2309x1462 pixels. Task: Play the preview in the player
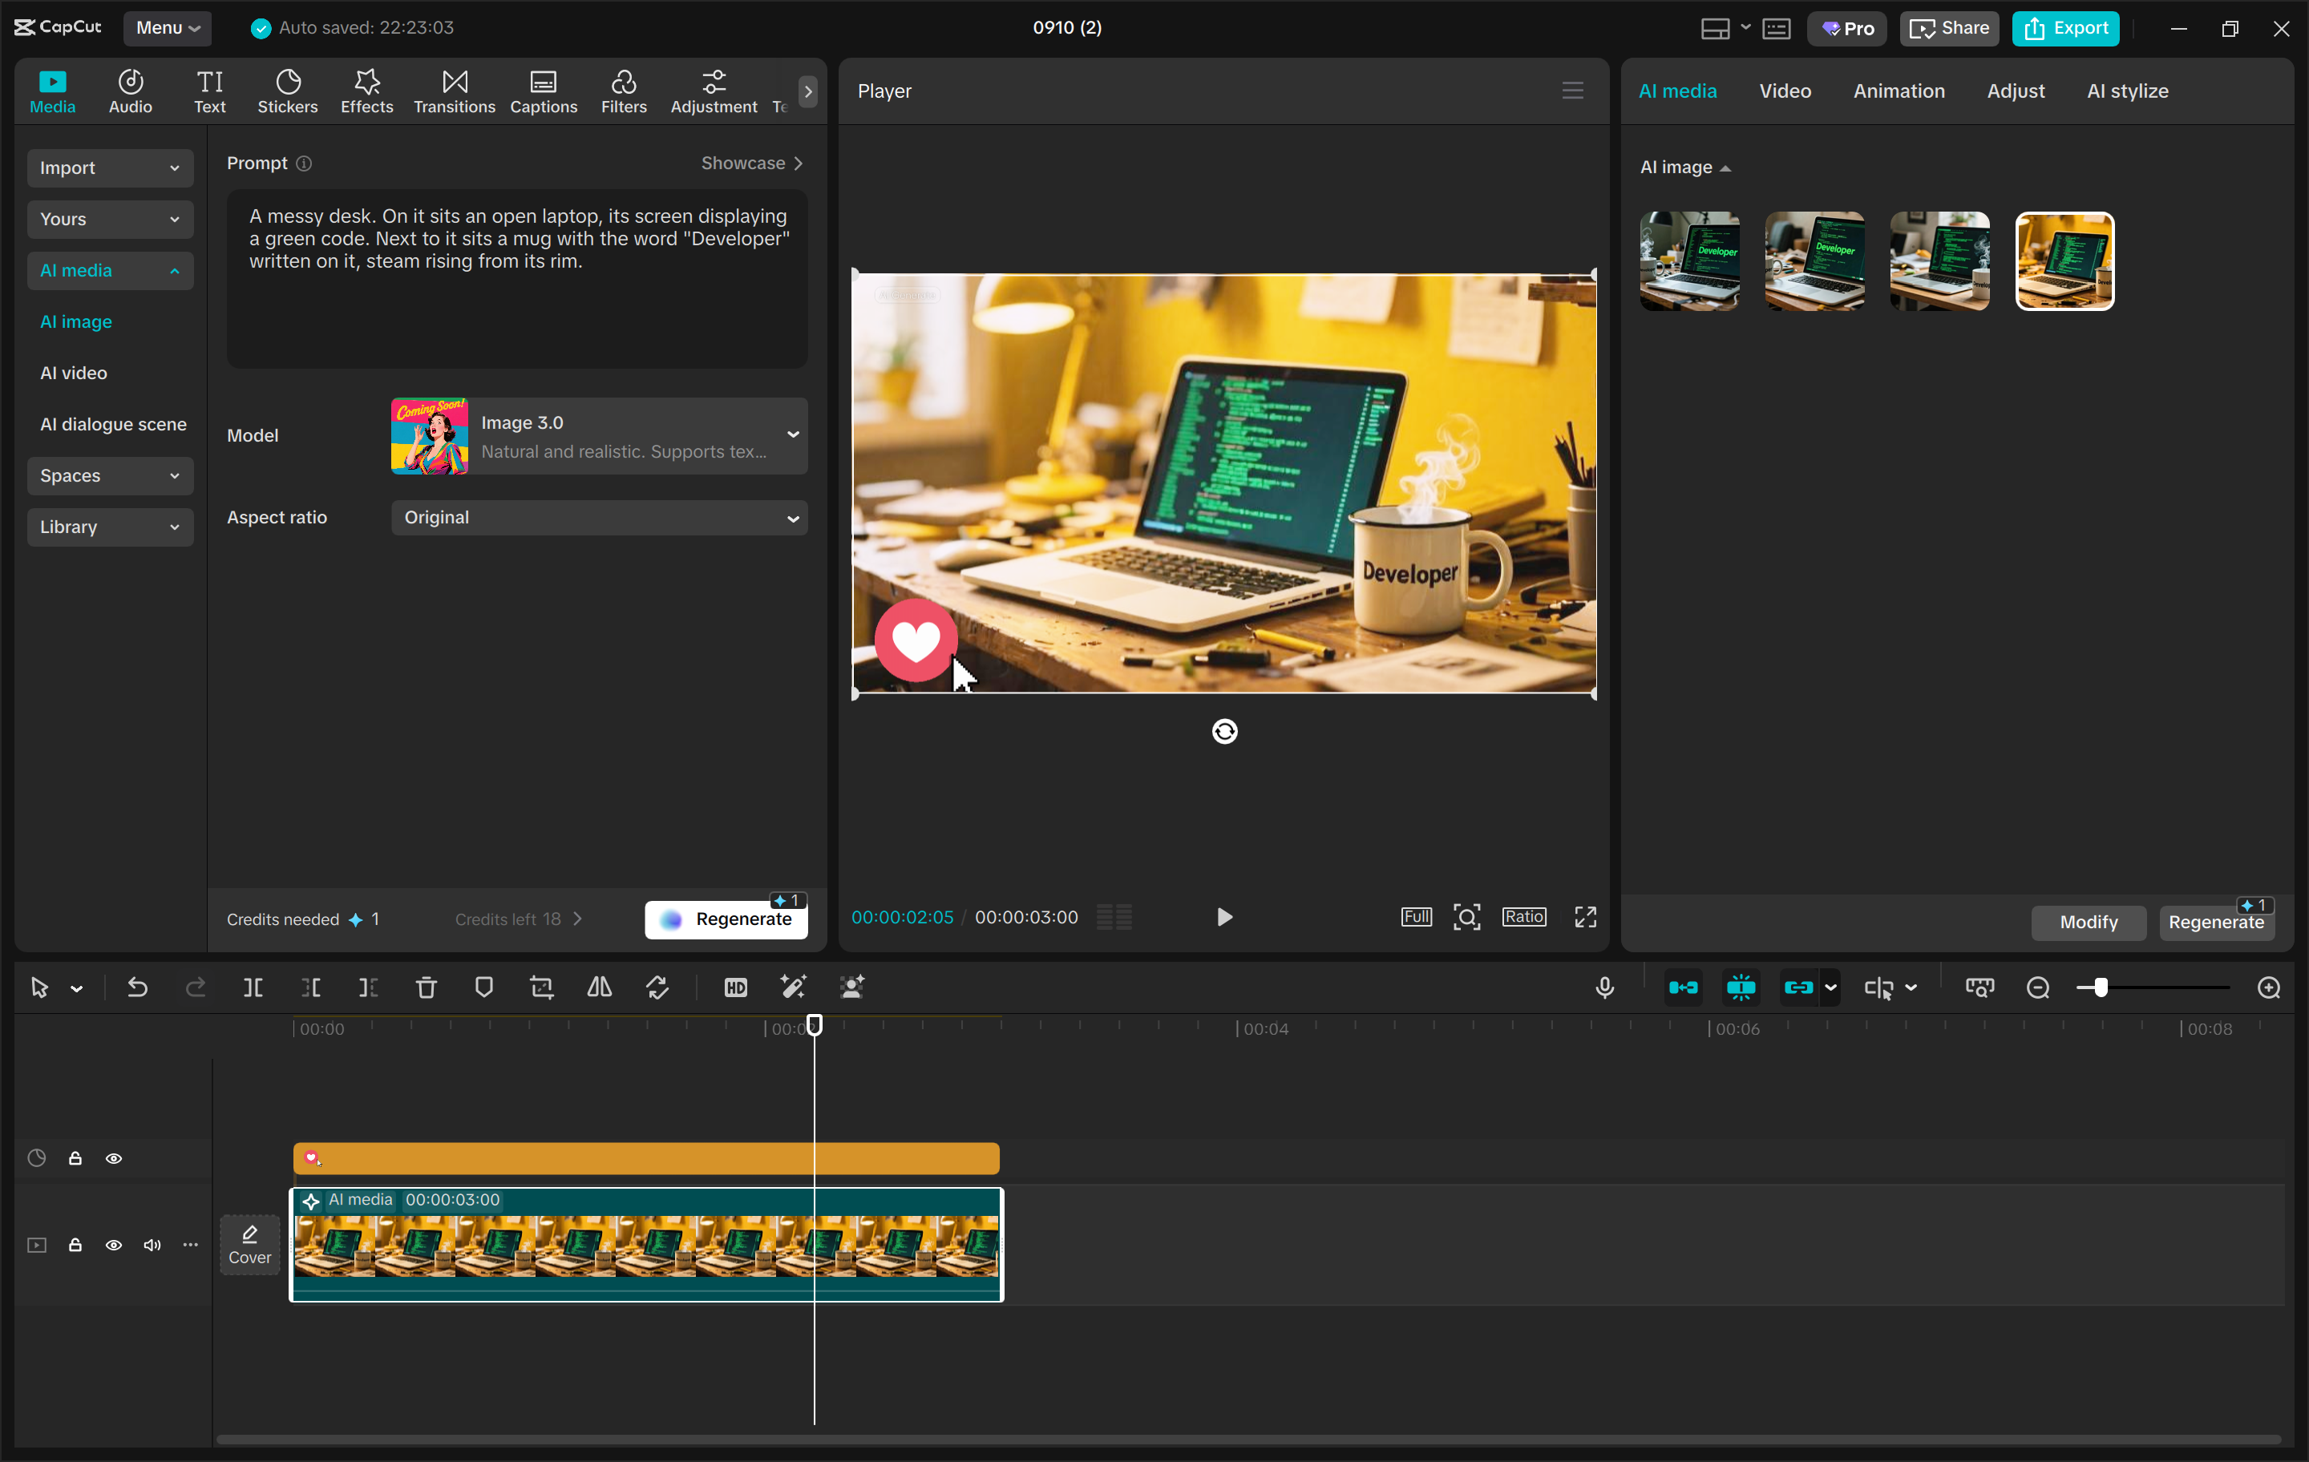coord(1223,918)
